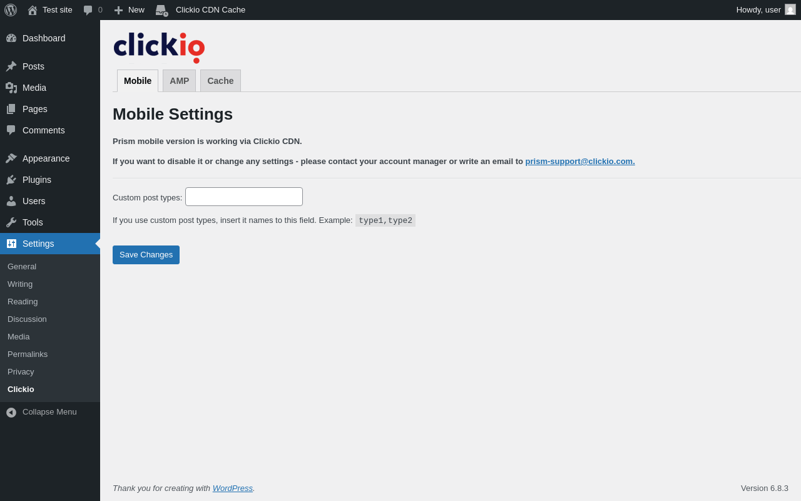Viewport: 801px width, 501px height.
Task: Click the Tools wrench icon
Action: (11, 222)
